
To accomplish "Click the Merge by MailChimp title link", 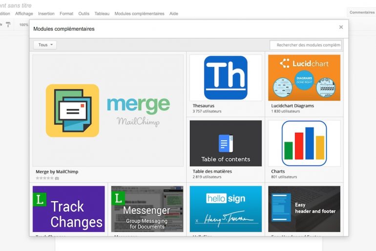I will coord(57,172).
